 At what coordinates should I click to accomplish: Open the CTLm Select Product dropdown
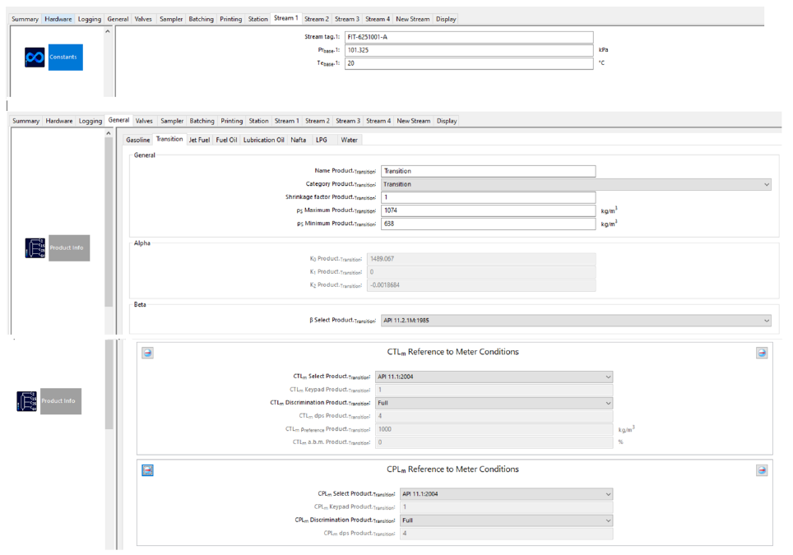pyautogui.click(x=494, y=377)
